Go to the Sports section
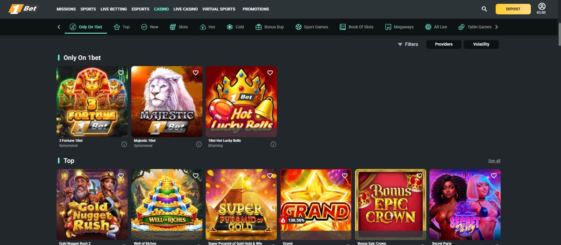This screenshot has height=245, width=561. point(88,9)
